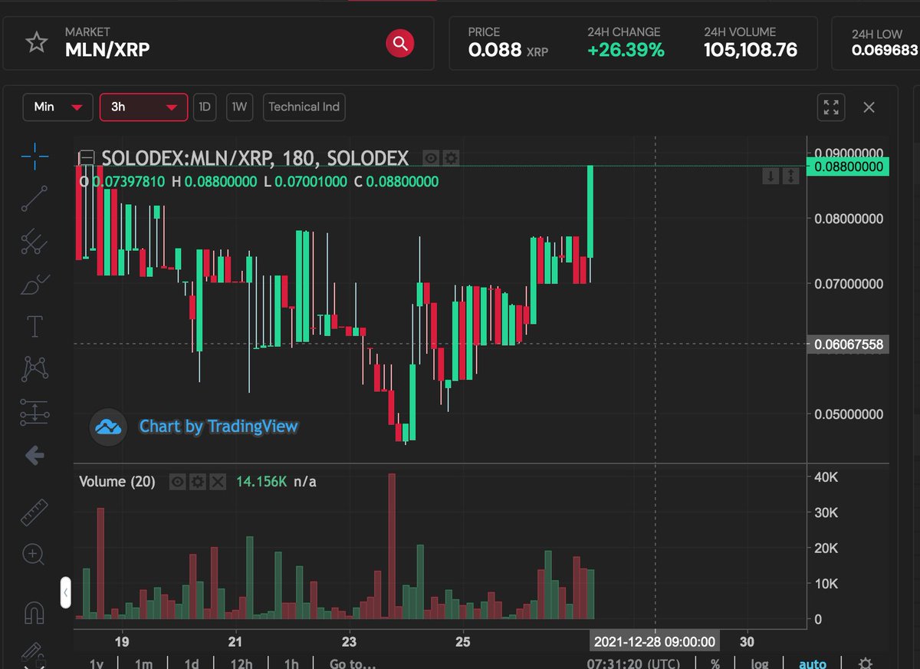This screenshot has height=669, width=920.
Task: Click the 0.08800000 current price label
Action: coord(848,166)
